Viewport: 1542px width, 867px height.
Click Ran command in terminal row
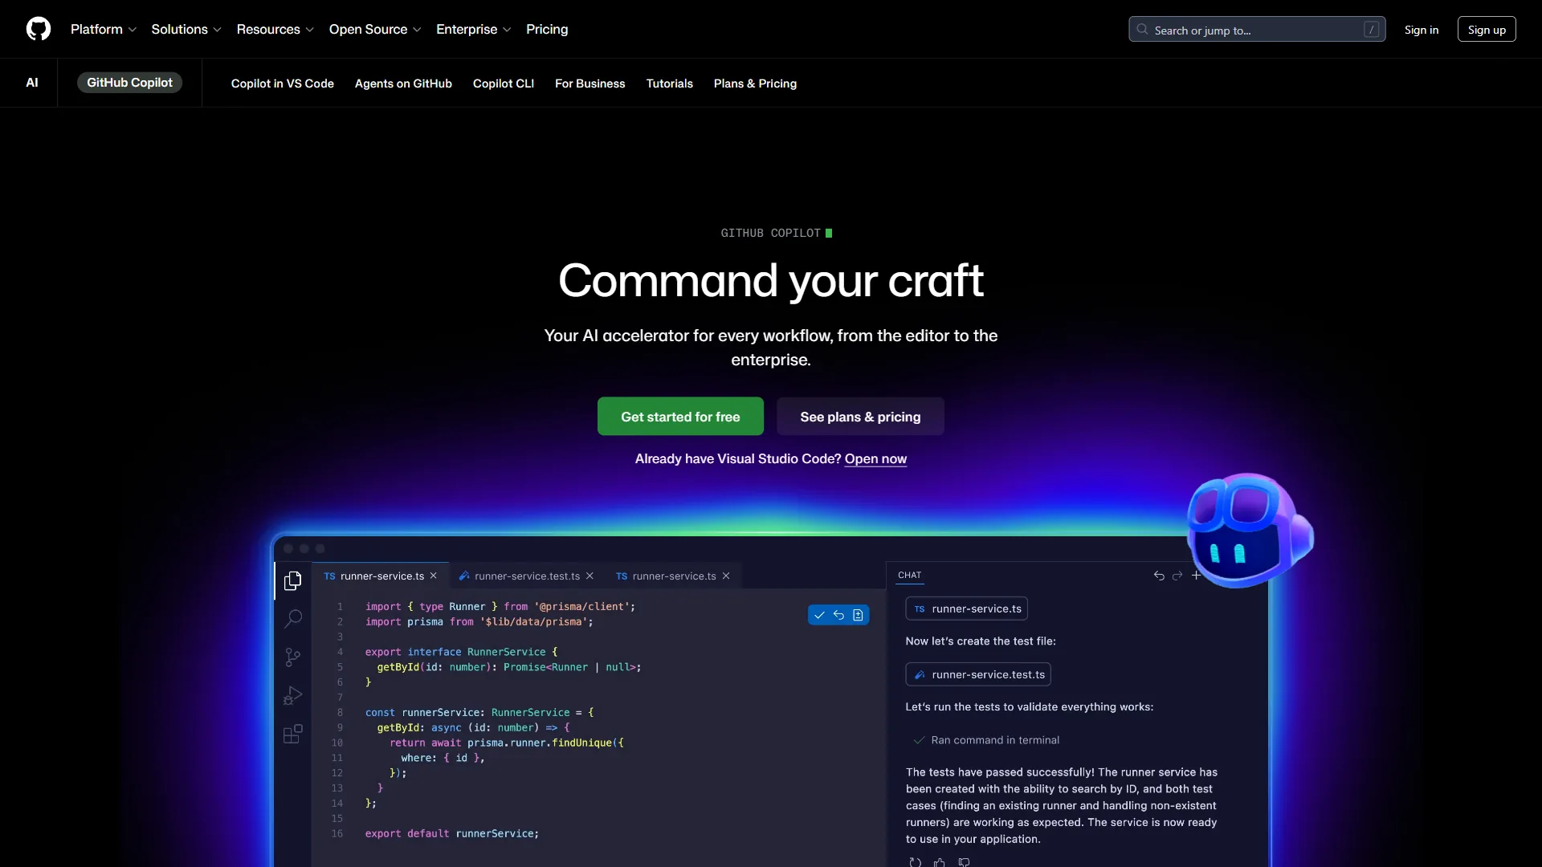click(987, 740)
